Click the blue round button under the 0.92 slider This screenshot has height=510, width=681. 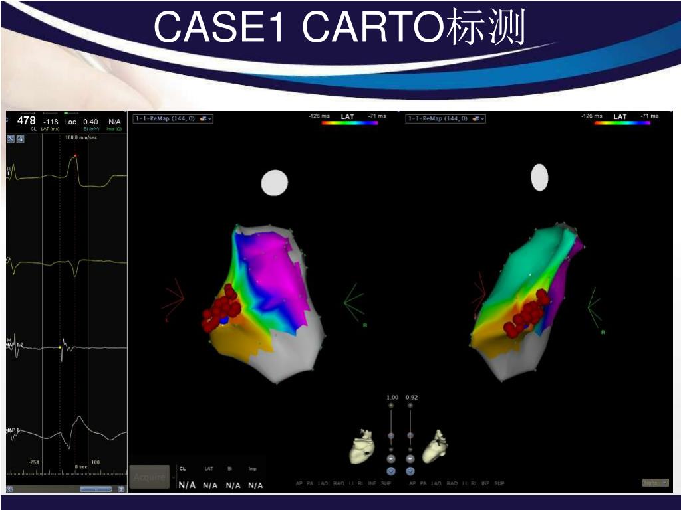point(410,471)
